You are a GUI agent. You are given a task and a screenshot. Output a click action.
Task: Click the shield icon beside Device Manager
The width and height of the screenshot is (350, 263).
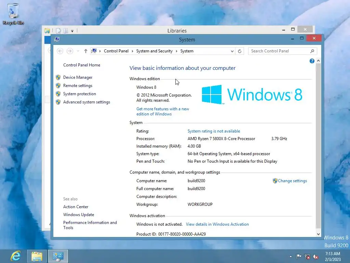[x=58, y=77]
